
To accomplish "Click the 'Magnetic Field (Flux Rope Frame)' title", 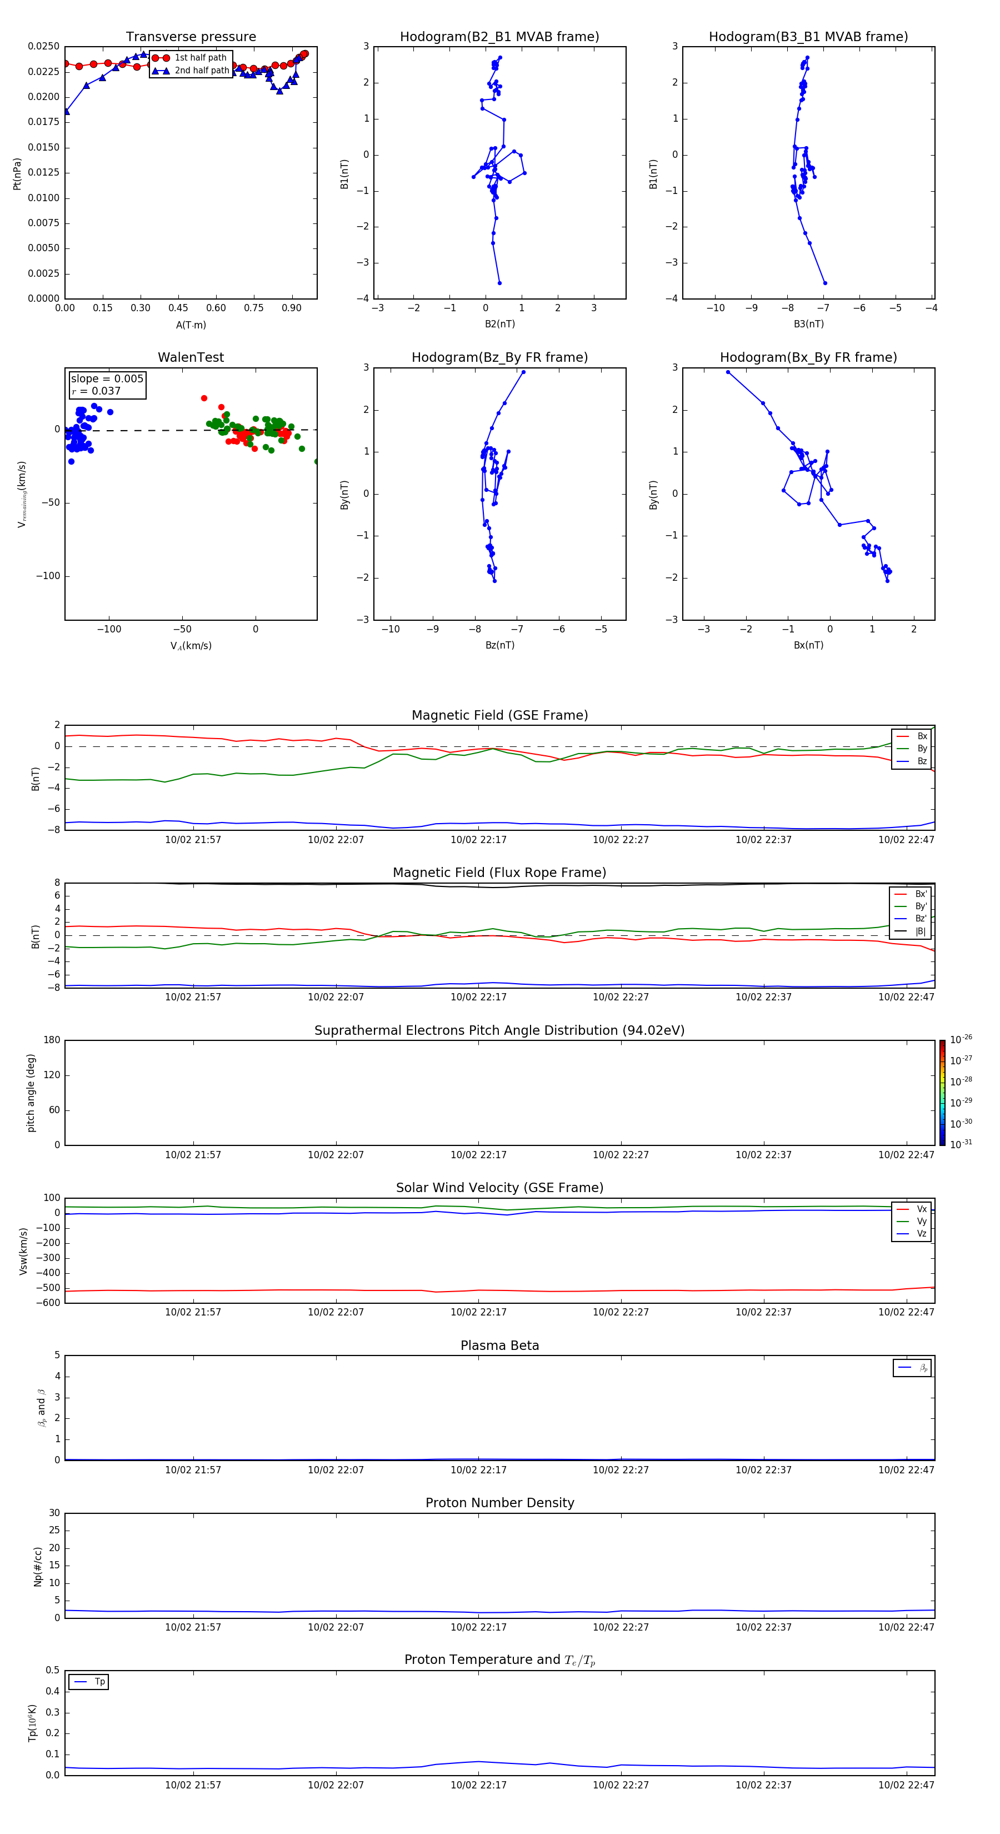I will (x=499, y=872).
